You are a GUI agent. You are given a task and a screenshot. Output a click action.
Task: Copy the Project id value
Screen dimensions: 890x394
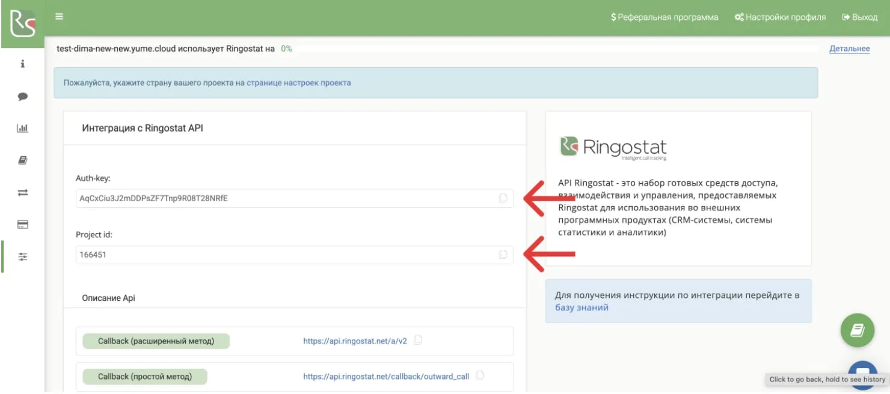(x=503, y=255)
